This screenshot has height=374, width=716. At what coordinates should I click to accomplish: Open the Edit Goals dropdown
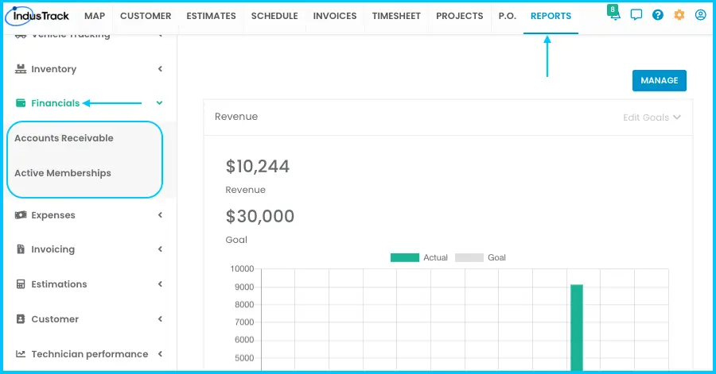pos(652,118)
